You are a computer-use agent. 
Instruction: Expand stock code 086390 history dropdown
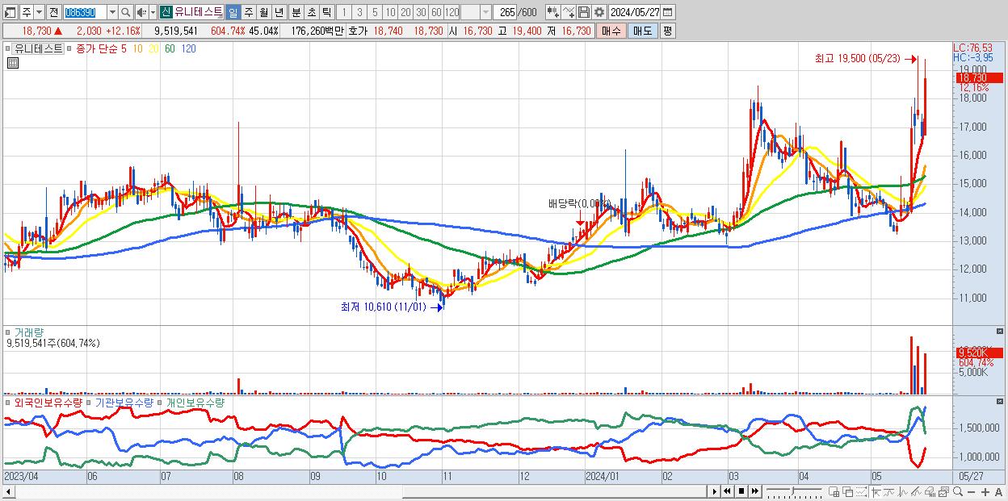(112, 12)
